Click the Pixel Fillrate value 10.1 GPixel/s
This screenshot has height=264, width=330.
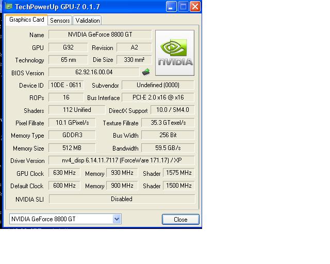pyautogui.click(x=72, y=123)
